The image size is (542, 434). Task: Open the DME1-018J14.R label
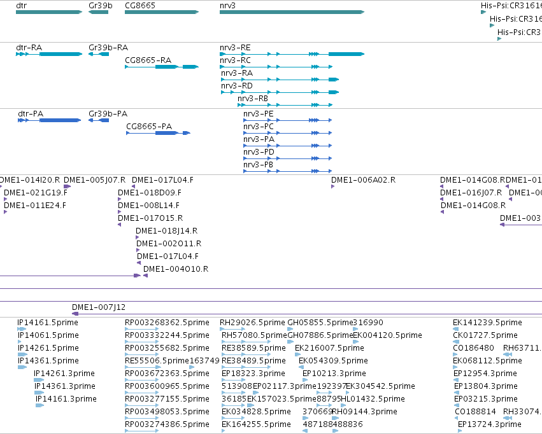click(x=167, y=231)
